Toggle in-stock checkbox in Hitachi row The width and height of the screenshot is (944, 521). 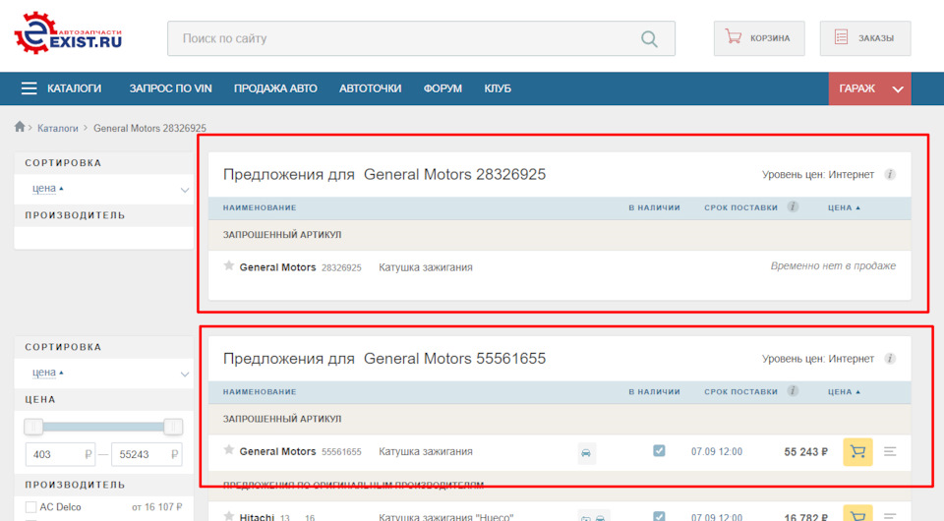tap(659, 516)
